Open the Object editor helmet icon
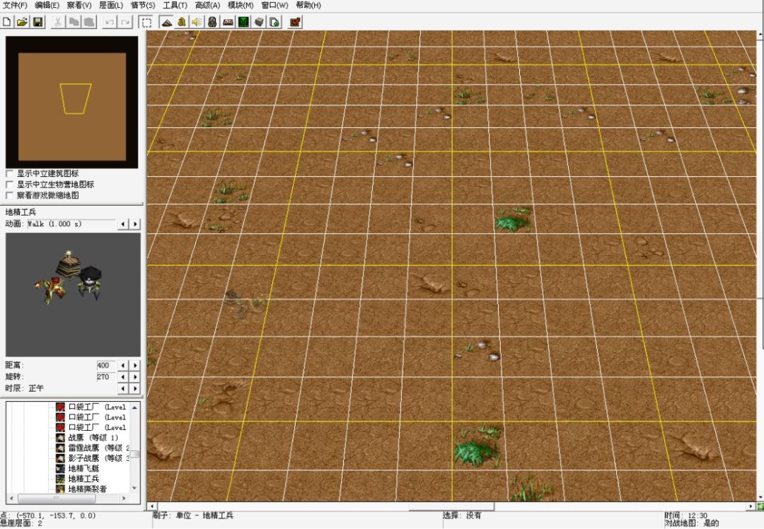The image size is (764, 529). pyautogui.click(x=212, y=22)
